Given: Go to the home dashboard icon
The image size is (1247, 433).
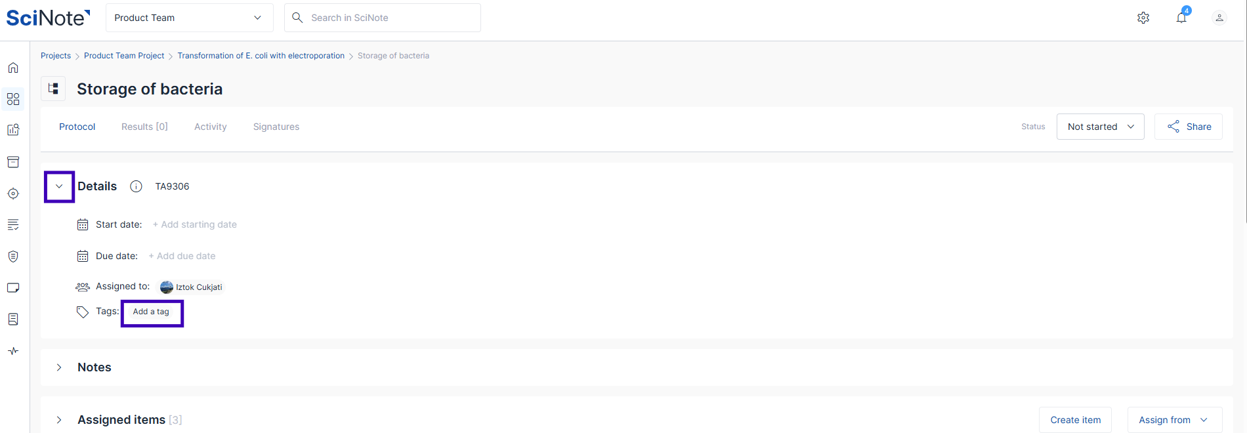Looking at the screenshot, I should 13,68.
